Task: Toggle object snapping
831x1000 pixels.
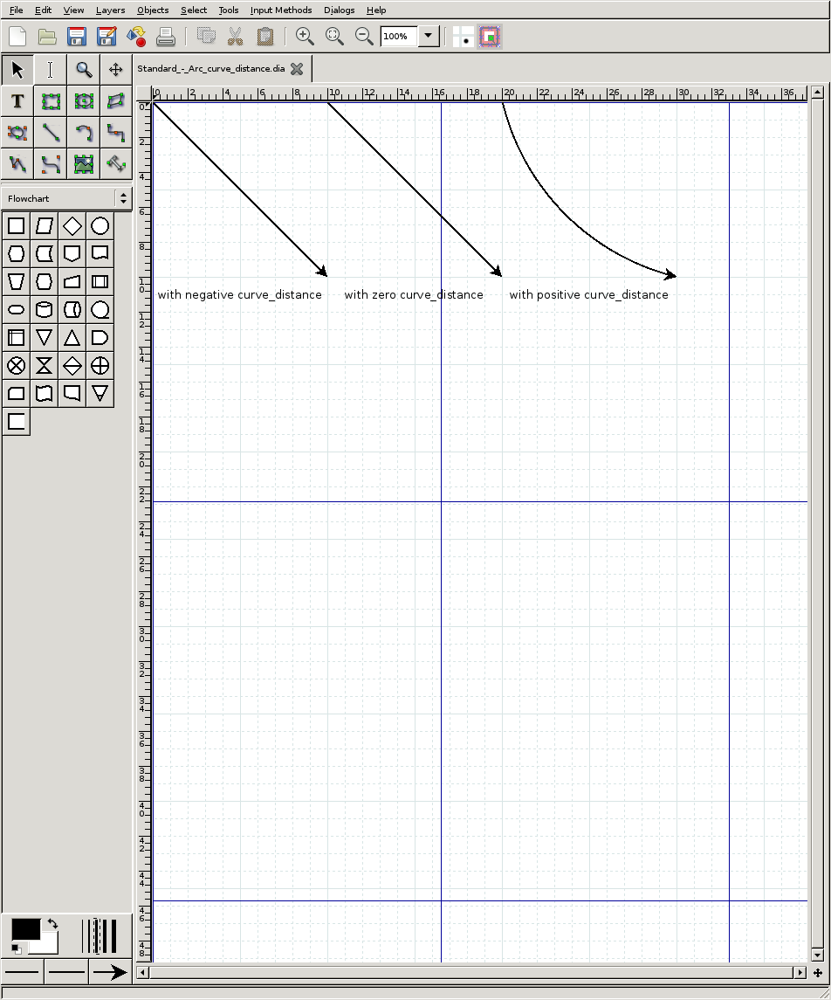Action: [x=490, y=37]
